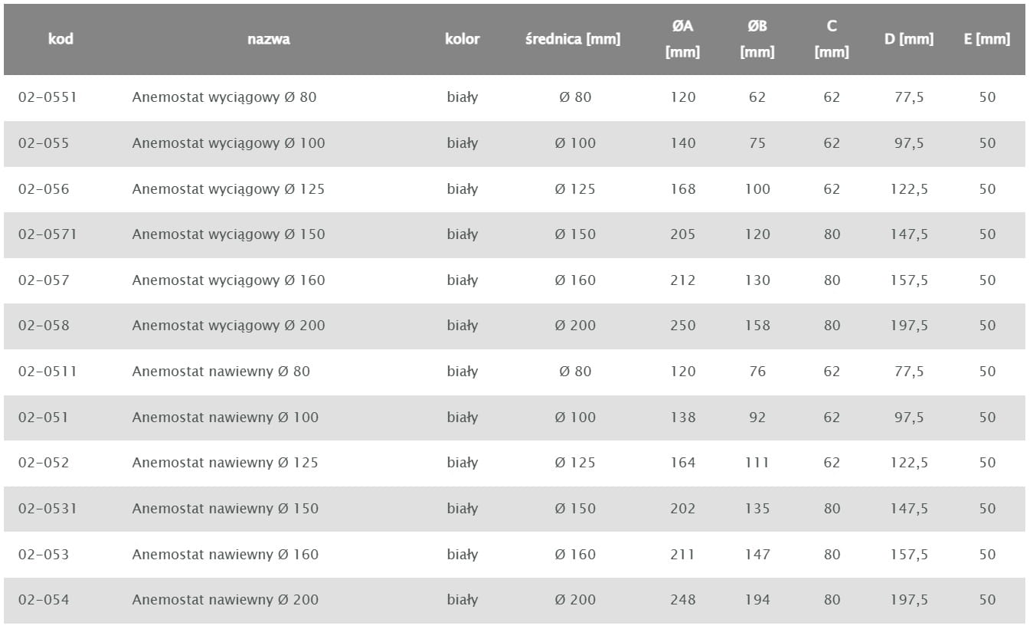Click 'Anemostat nawiewny Ø 160' name cell
The height and width of the screenshot is (629, 1030).
point(225,555)
